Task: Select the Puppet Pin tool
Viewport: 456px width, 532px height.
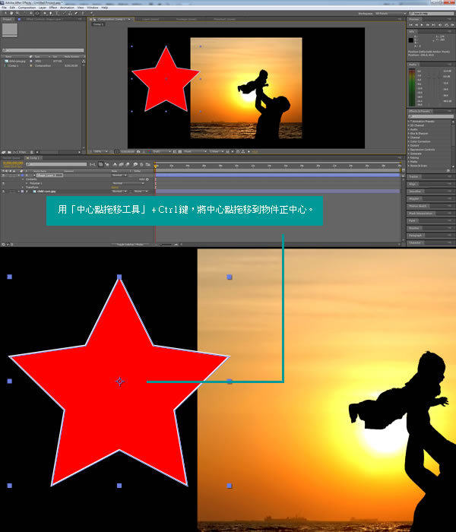Action: point(92,13)
